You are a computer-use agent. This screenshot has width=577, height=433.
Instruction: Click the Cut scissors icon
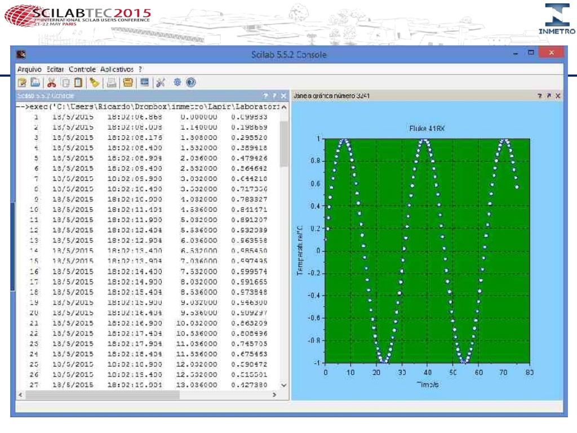coord(51,83)
